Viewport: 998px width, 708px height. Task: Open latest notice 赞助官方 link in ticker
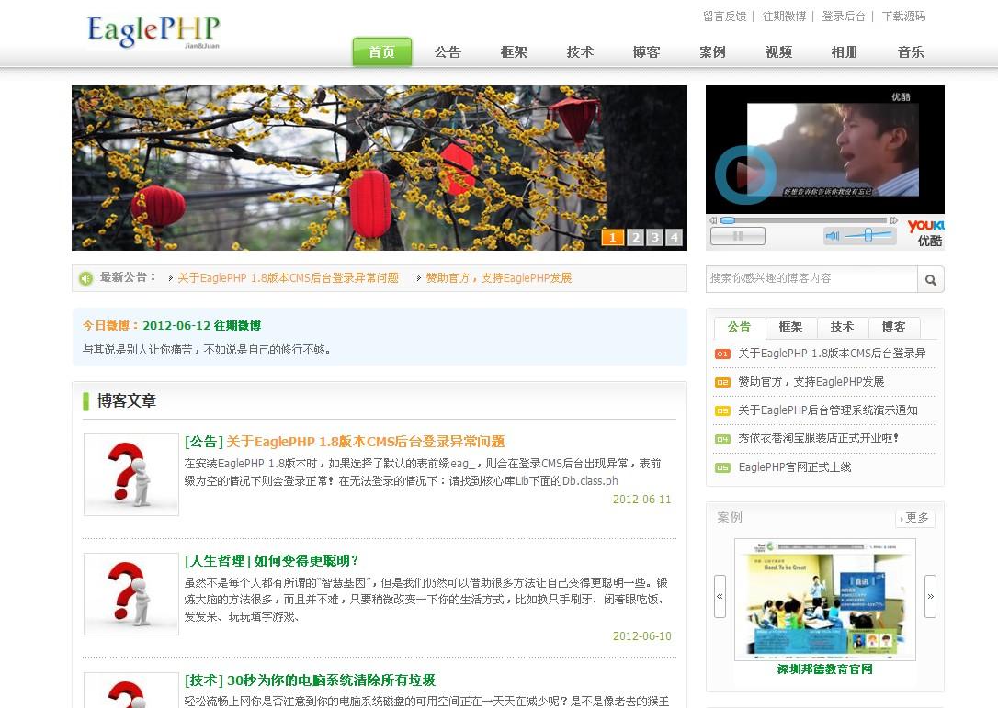click(498, 278)
